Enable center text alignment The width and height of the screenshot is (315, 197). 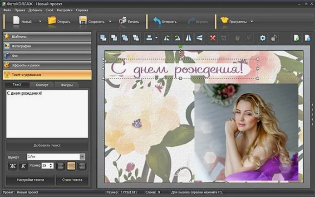(71, 166)
